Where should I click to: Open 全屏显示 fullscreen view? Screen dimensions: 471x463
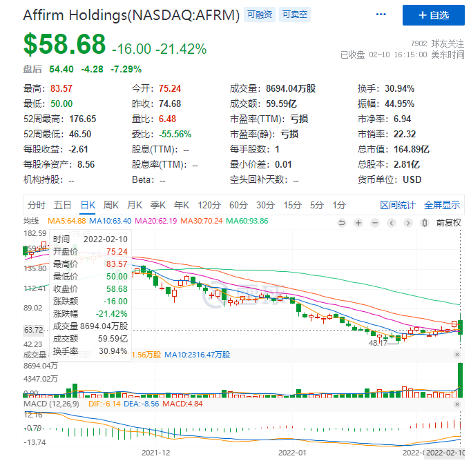pyautogui.click(x=442, y=205)
